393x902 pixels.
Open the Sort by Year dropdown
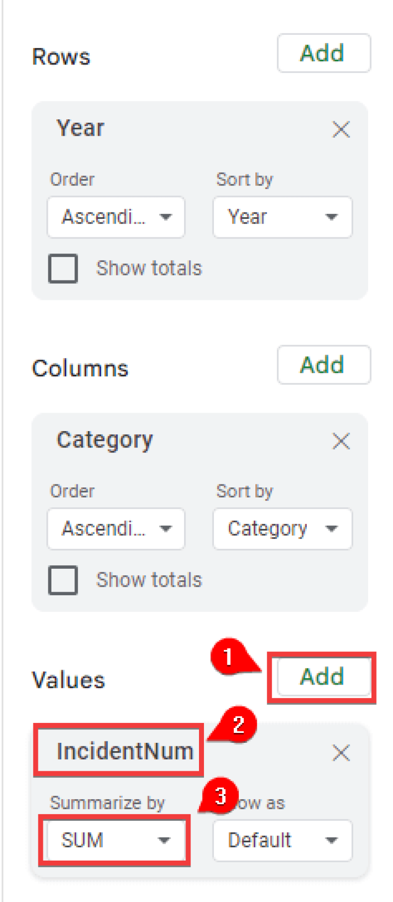tap(282, 217)
